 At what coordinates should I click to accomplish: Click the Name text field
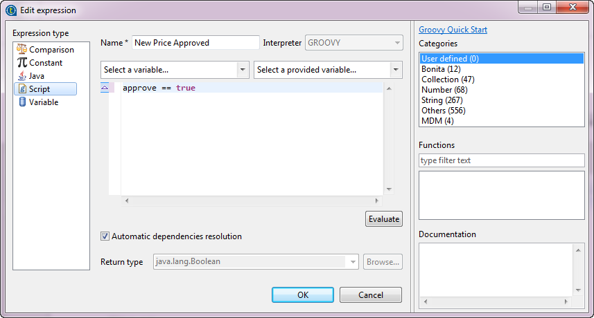pos(195,43)
